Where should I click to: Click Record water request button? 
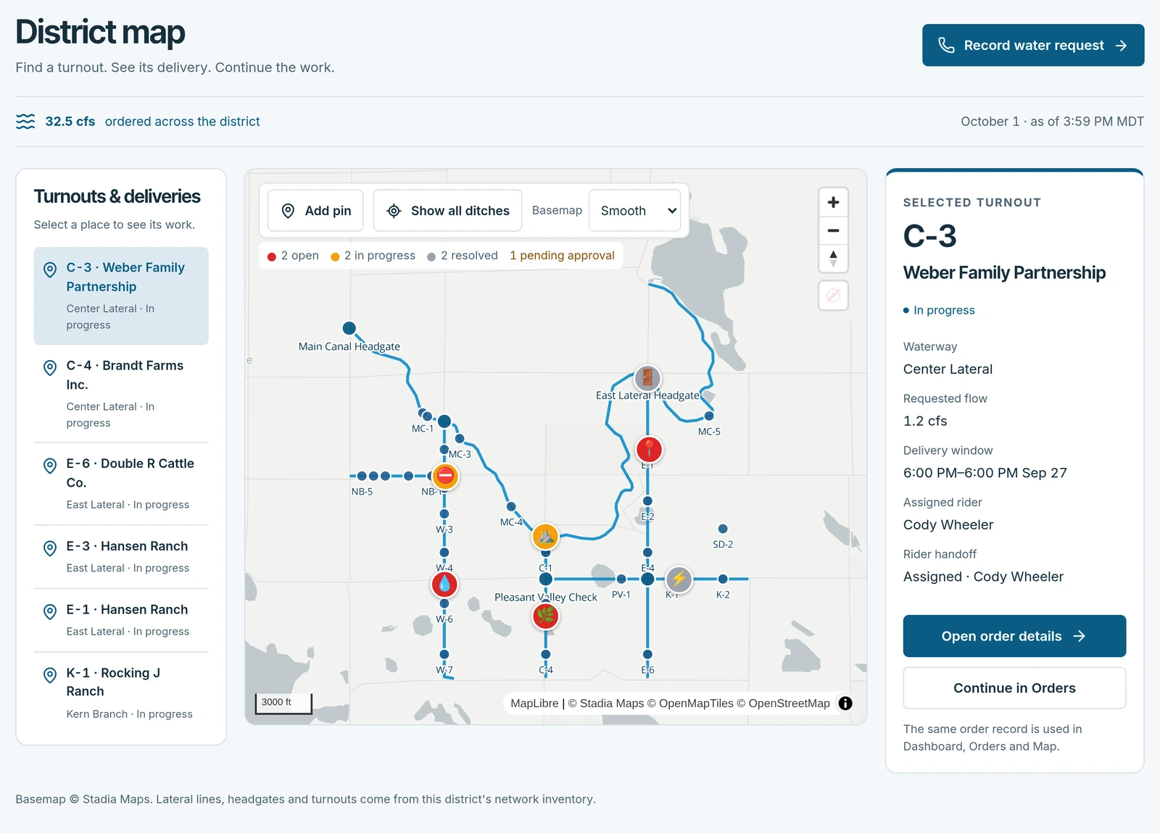pos(1033,45)
